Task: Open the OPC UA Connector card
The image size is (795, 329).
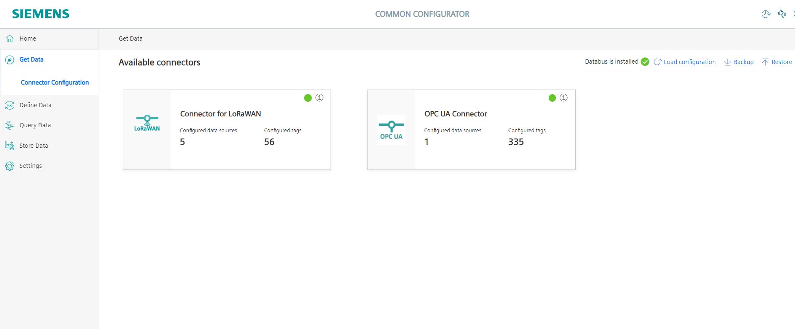Action: 472,130
